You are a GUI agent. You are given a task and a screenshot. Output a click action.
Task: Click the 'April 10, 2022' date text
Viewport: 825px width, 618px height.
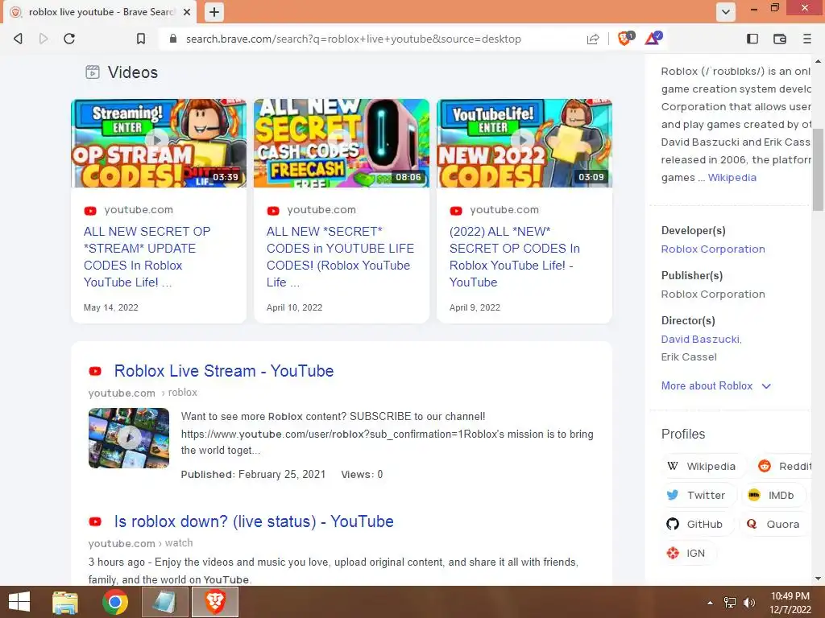click(294, 307)
